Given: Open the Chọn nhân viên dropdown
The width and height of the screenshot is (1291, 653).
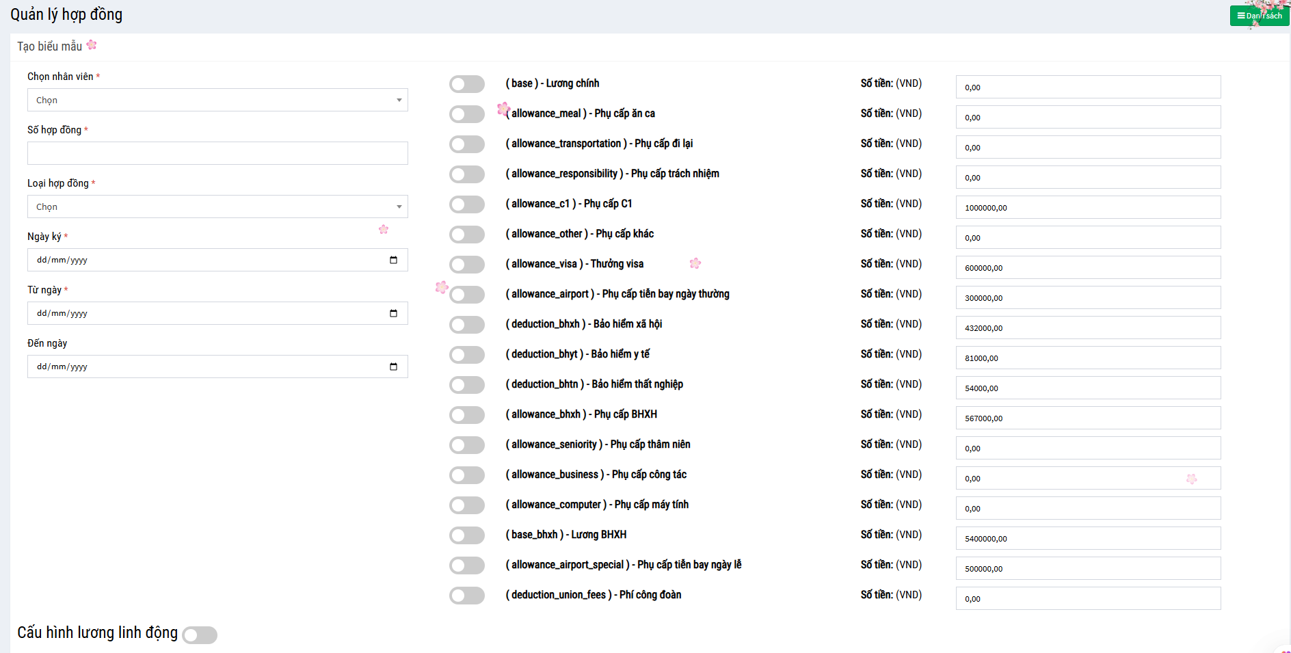Looking at the screenshot, I should click(x=217, y=100).
